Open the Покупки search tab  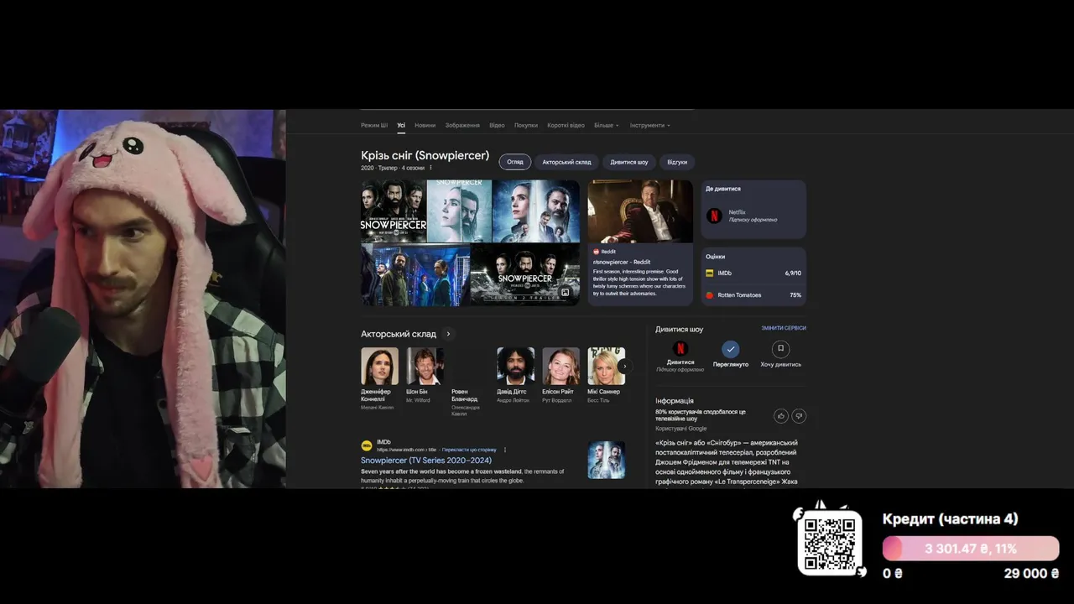526,125
